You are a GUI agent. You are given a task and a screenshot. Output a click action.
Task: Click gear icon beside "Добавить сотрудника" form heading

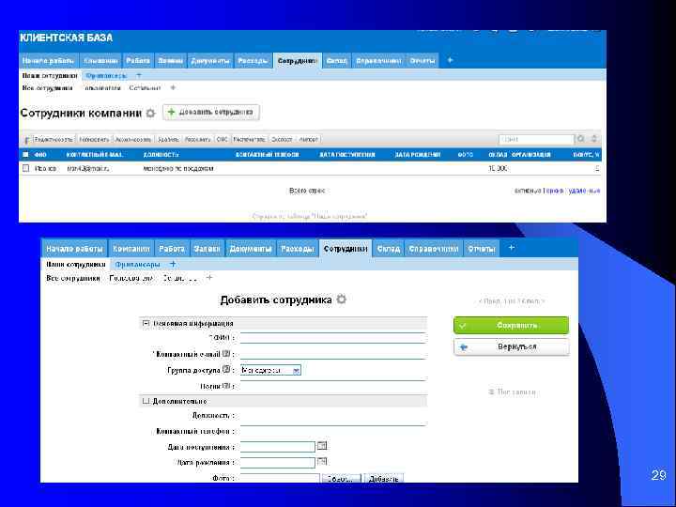click(341, 300)
